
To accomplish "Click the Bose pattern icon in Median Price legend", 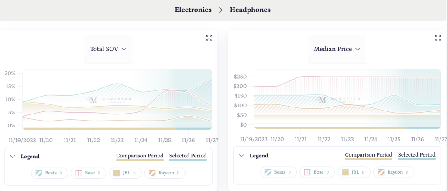I will click(307, 172).
